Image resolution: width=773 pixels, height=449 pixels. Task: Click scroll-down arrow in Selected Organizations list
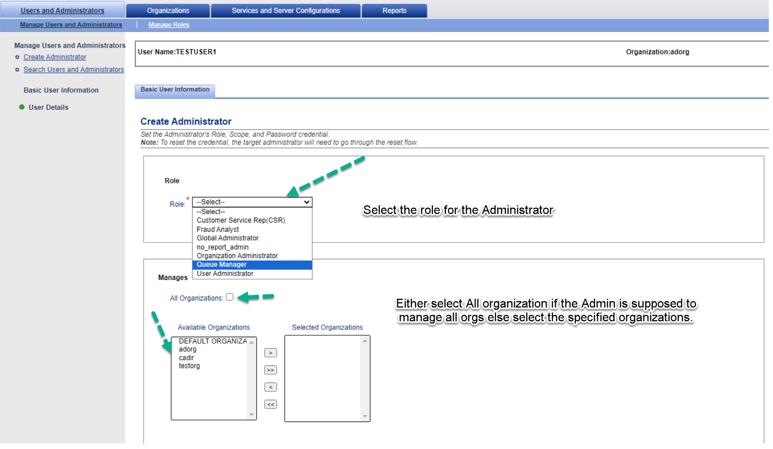click(365, 416)
